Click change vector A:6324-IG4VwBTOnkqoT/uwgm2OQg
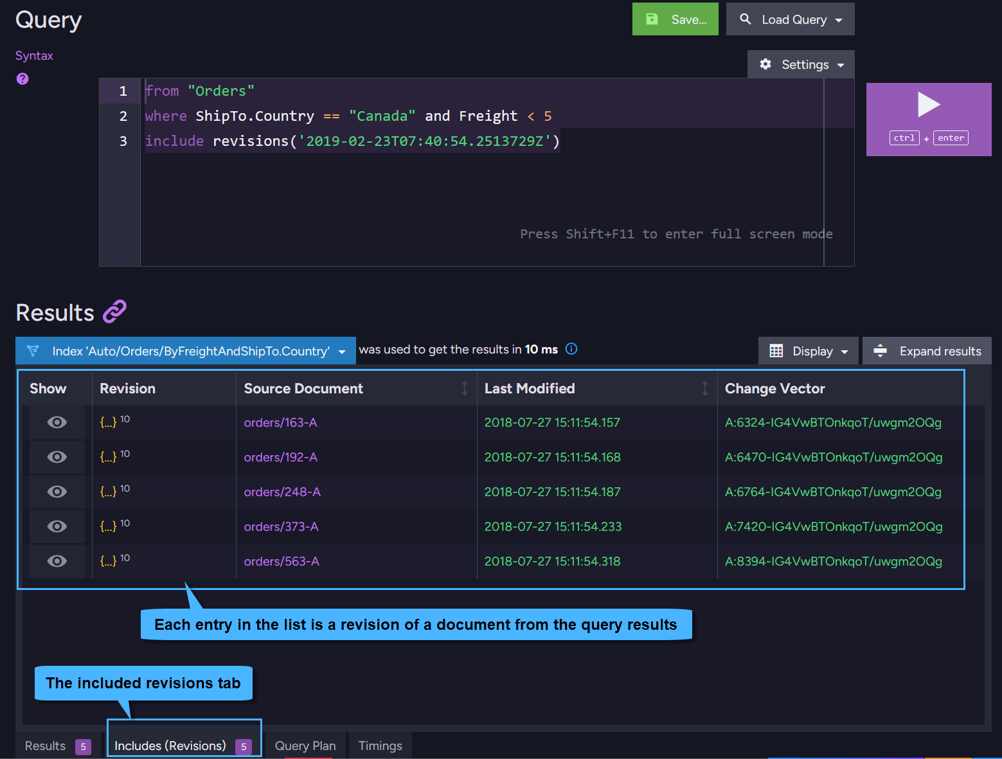The width and height of the screenshot is (1002, 759). 833,422
